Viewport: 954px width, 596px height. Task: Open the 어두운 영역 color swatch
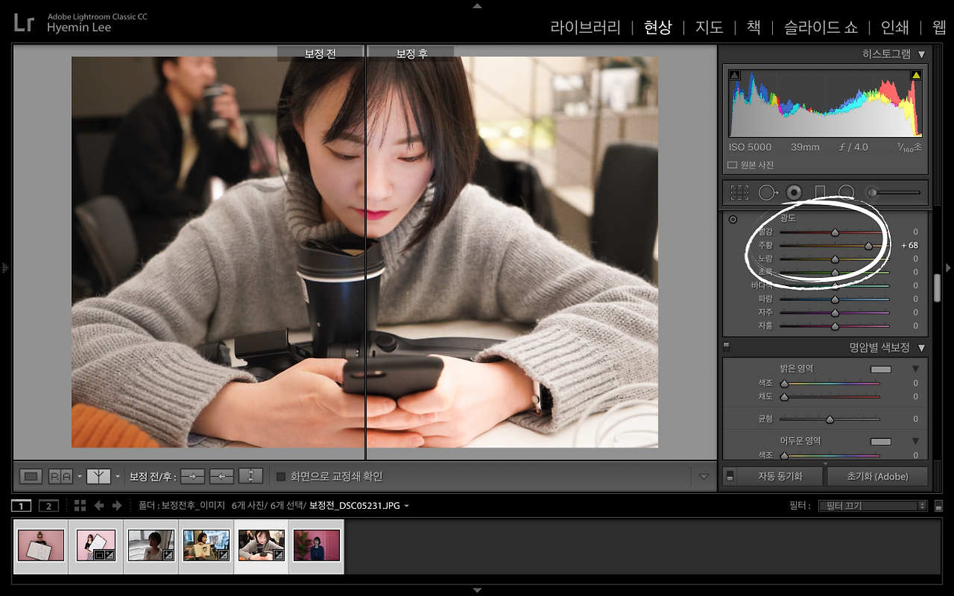(881, 441)
